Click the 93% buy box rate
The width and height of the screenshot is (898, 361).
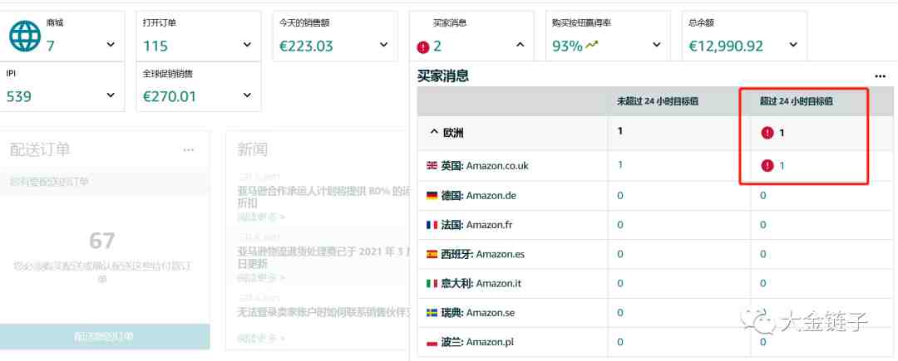pyautogui.click(x=567, y=46)
